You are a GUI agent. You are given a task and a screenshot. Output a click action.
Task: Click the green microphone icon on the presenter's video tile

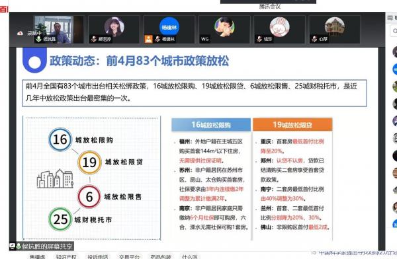tap(38, 39)
